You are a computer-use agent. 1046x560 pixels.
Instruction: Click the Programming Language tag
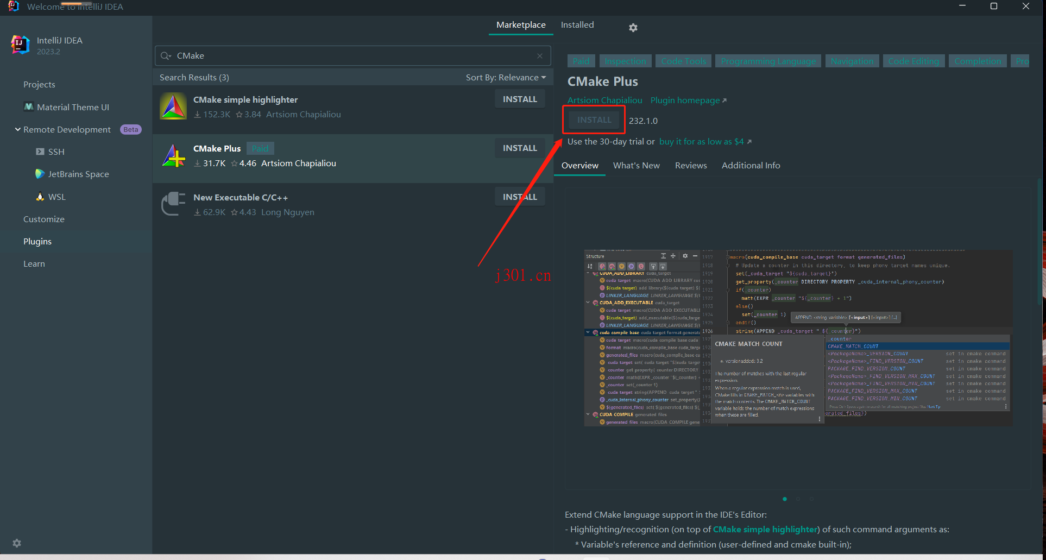(x=768, y=61)
